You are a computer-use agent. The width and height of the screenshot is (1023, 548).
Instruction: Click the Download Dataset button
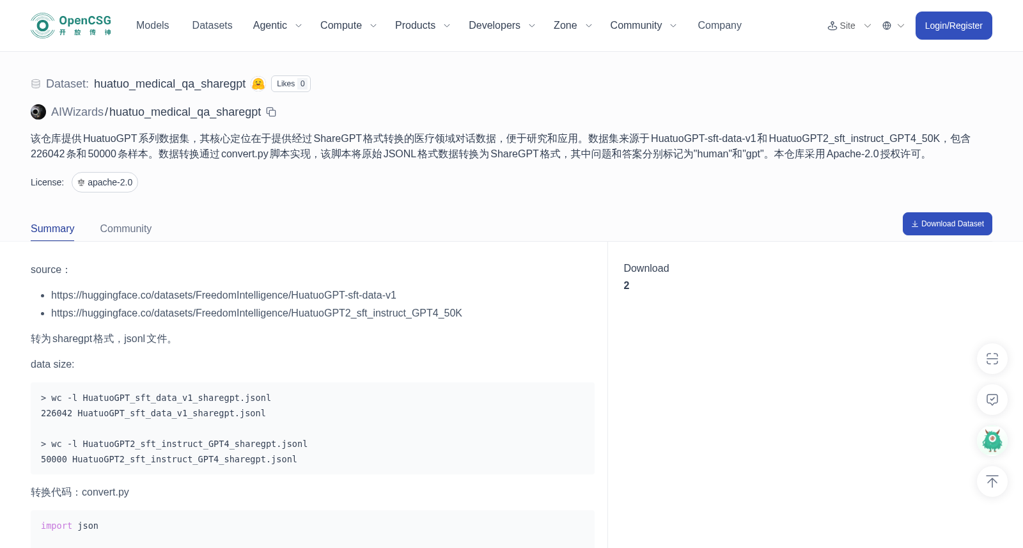947,224
